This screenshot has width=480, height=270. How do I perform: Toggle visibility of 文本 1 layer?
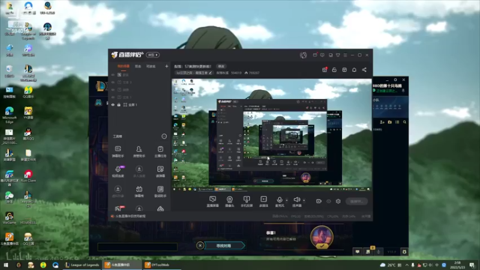tap(113, 97)
